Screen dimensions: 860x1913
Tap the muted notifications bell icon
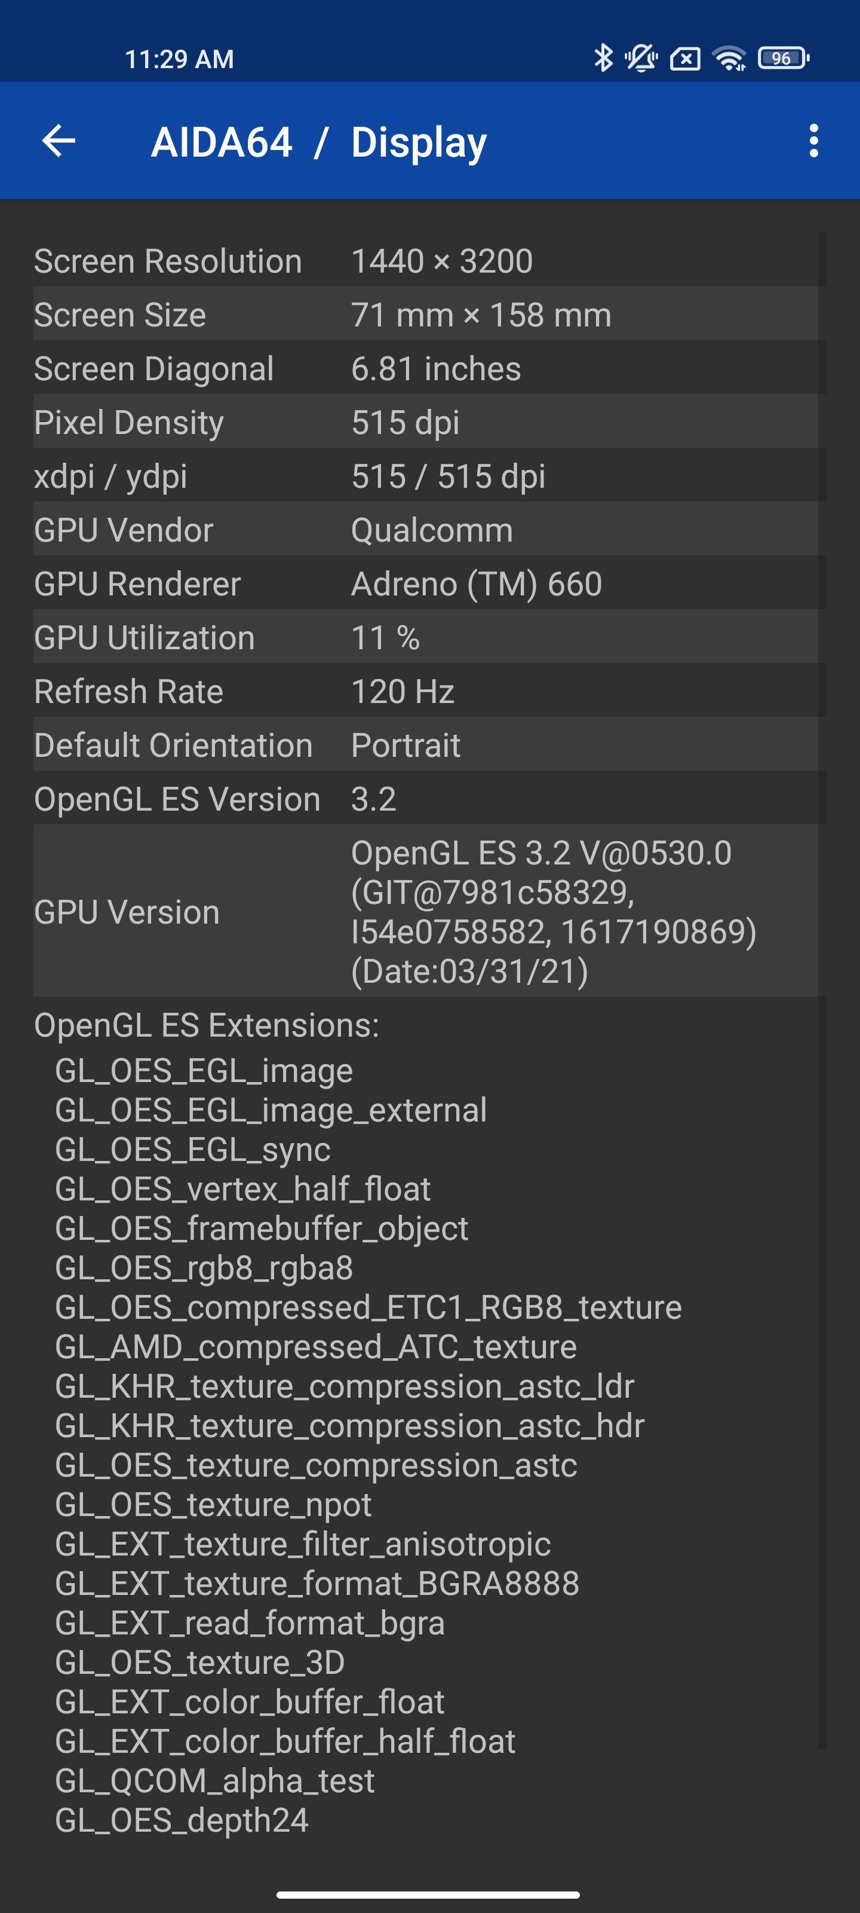tap(641, 58)
